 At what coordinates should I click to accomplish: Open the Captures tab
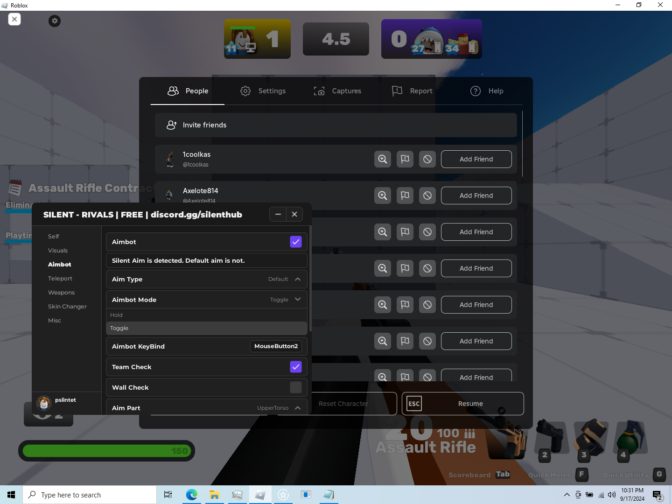[337, 91]
